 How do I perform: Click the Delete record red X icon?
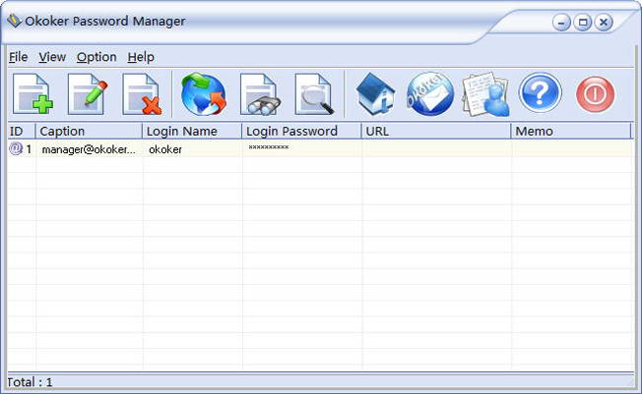point(142,94)
